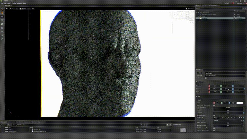Open the Rendering menu

20,3
